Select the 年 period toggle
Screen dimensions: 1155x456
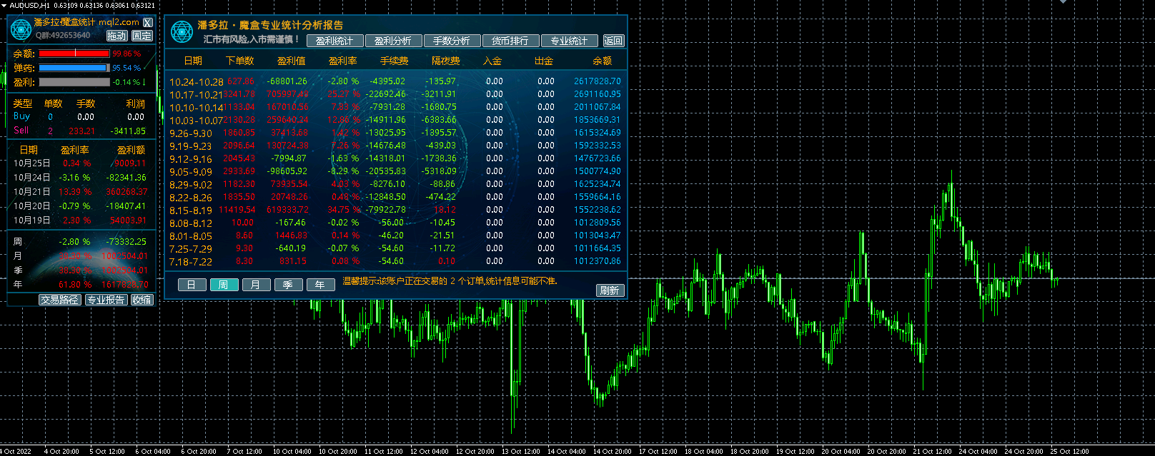pyautogui.click(x=320, y=285)
